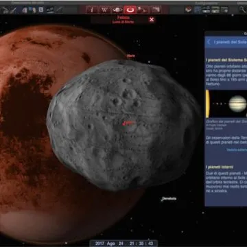
Task: Click the red Mars label above Phobos
Action: click(x=131, y=56)
